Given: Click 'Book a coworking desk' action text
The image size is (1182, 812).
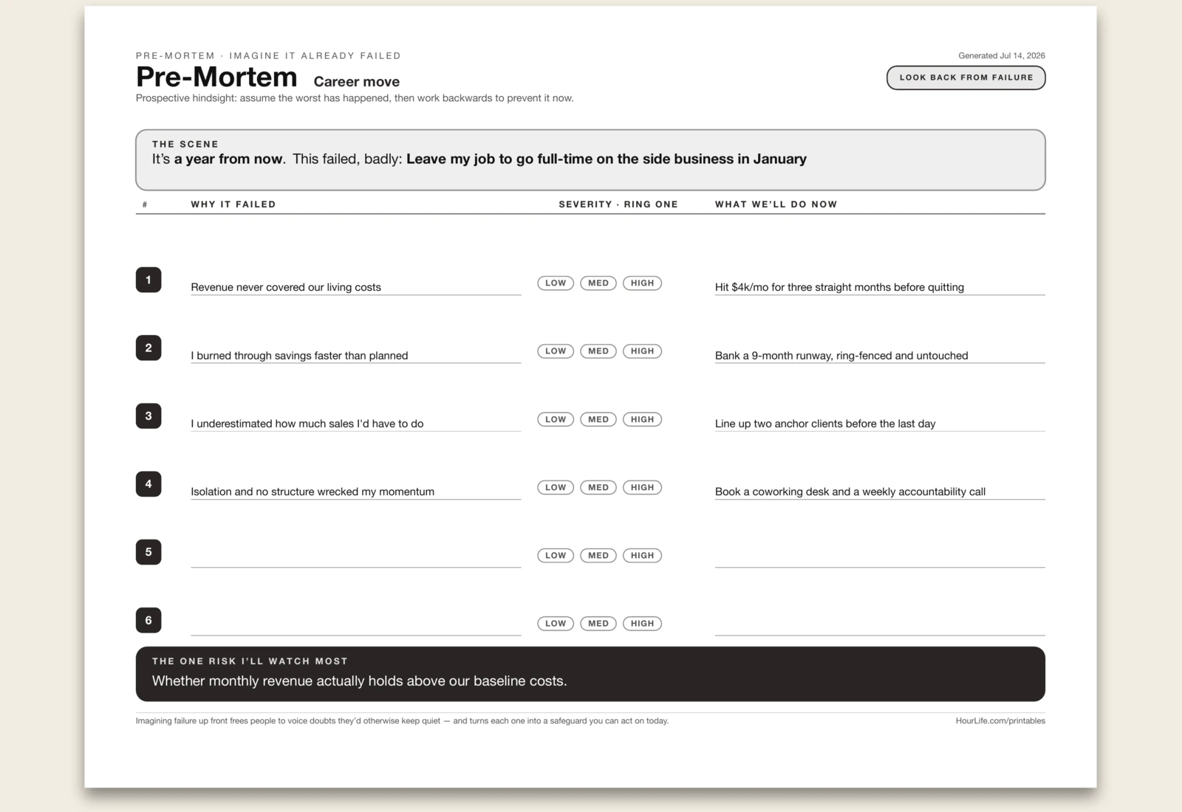Looking at the screenshot, I should pyautogui.click(x=850, y=492).
